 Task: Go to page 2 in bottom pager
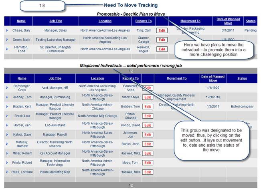coord(132,185)
